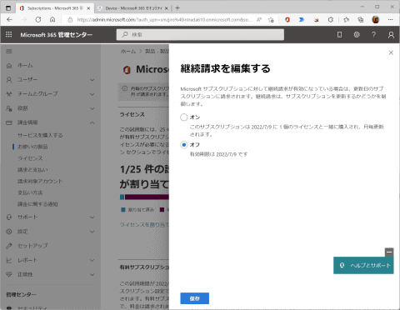
Task: Open 請求対象アカウント in navigation
Action: 40,181
